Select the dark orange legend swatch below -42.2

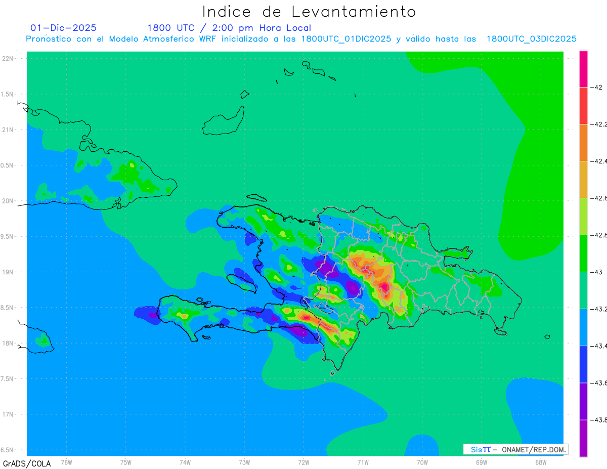point(583,143)
